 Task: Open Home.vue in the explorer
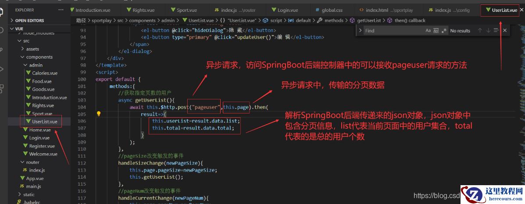[x=40, y=130]
